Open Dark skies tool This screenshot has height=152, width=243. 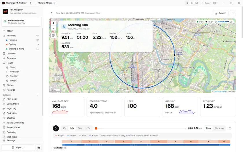coord(21,113)
